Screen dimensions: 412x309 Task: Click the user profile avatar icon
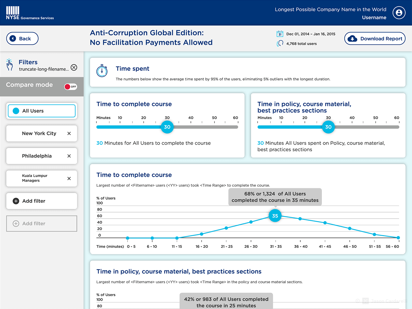[x=399, y=13]
